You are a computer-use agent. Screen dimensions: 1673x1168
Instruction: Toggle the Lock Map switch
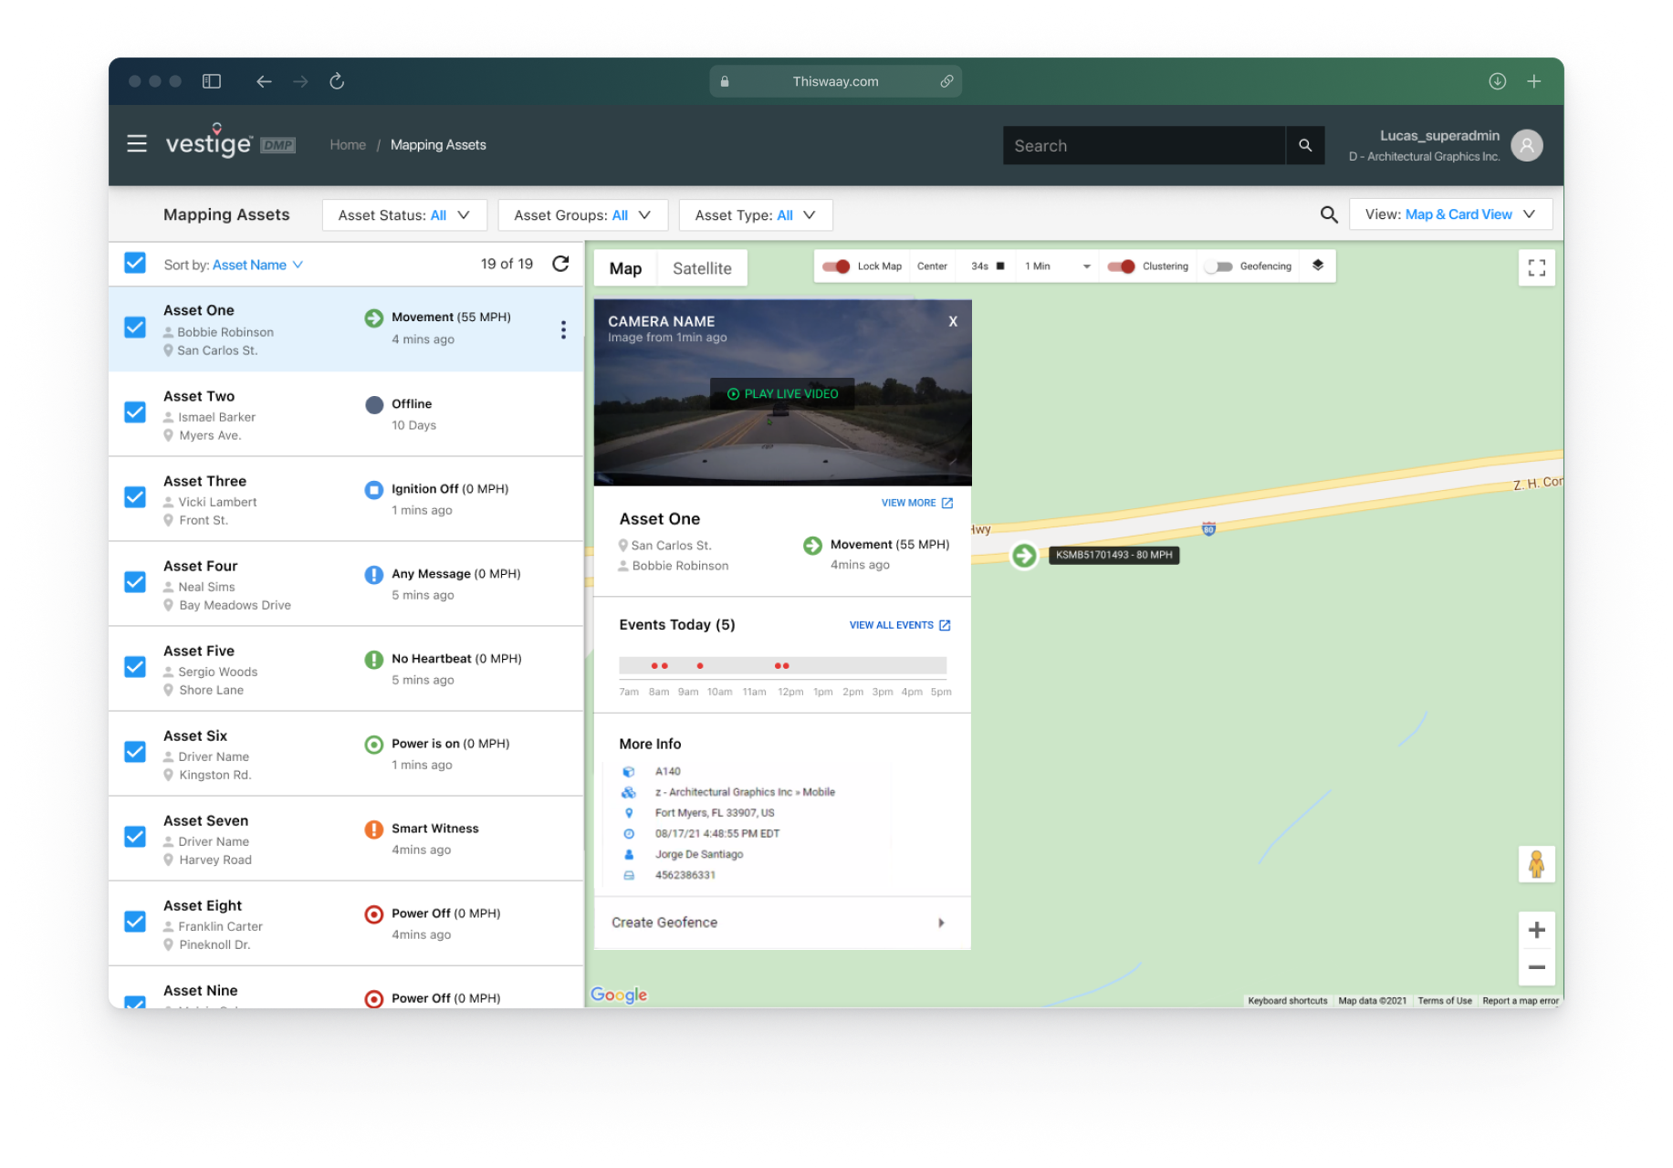tap(836, 266)
